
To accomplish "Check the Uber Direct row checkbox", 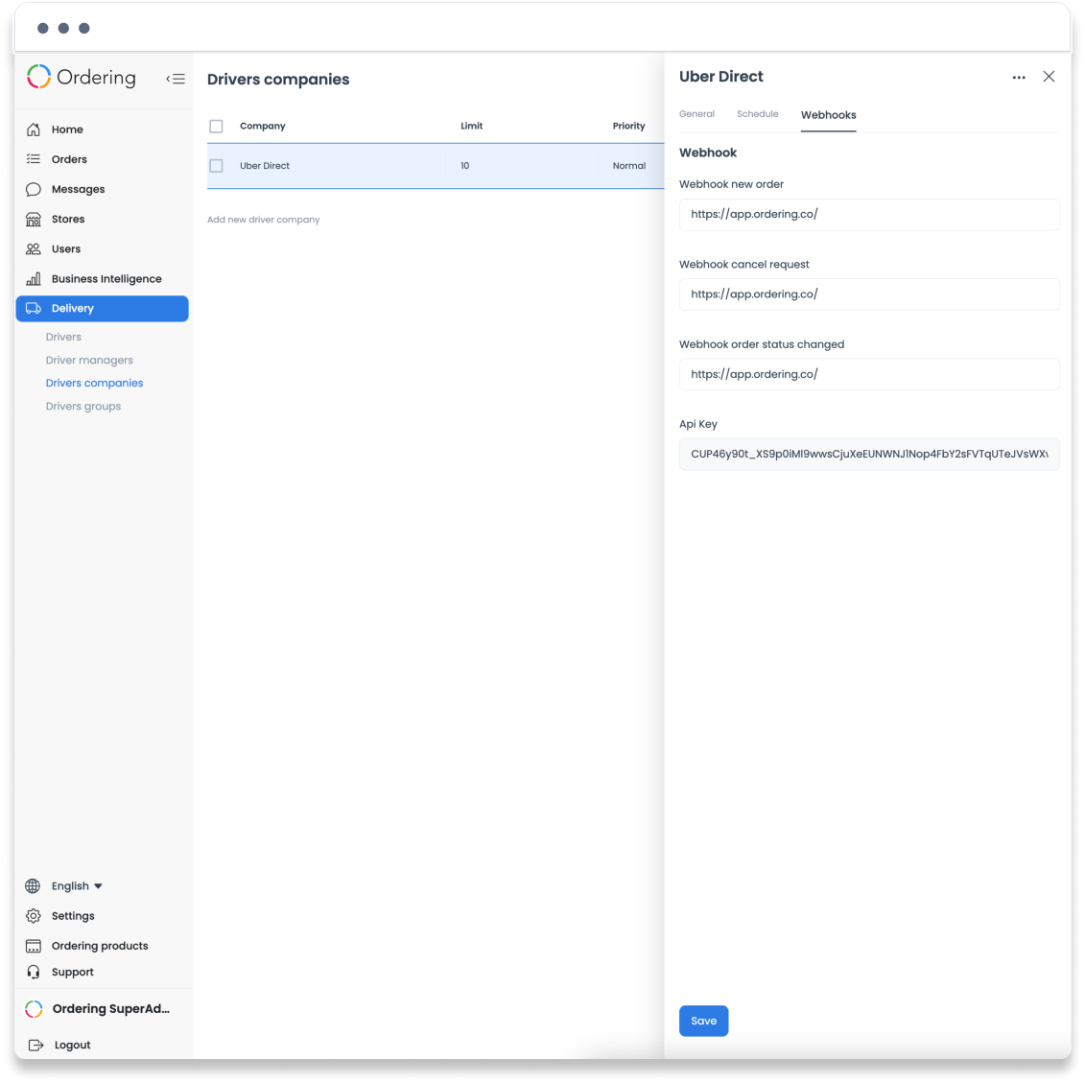I will pos(216,166).
